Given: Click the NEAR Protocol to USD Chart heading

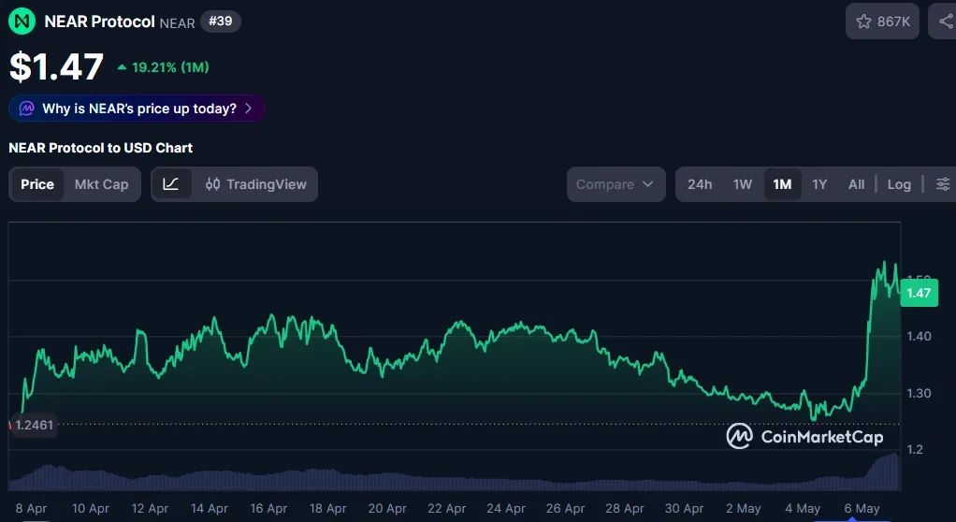Looking at the screenshot, I should tap(101, 148).
